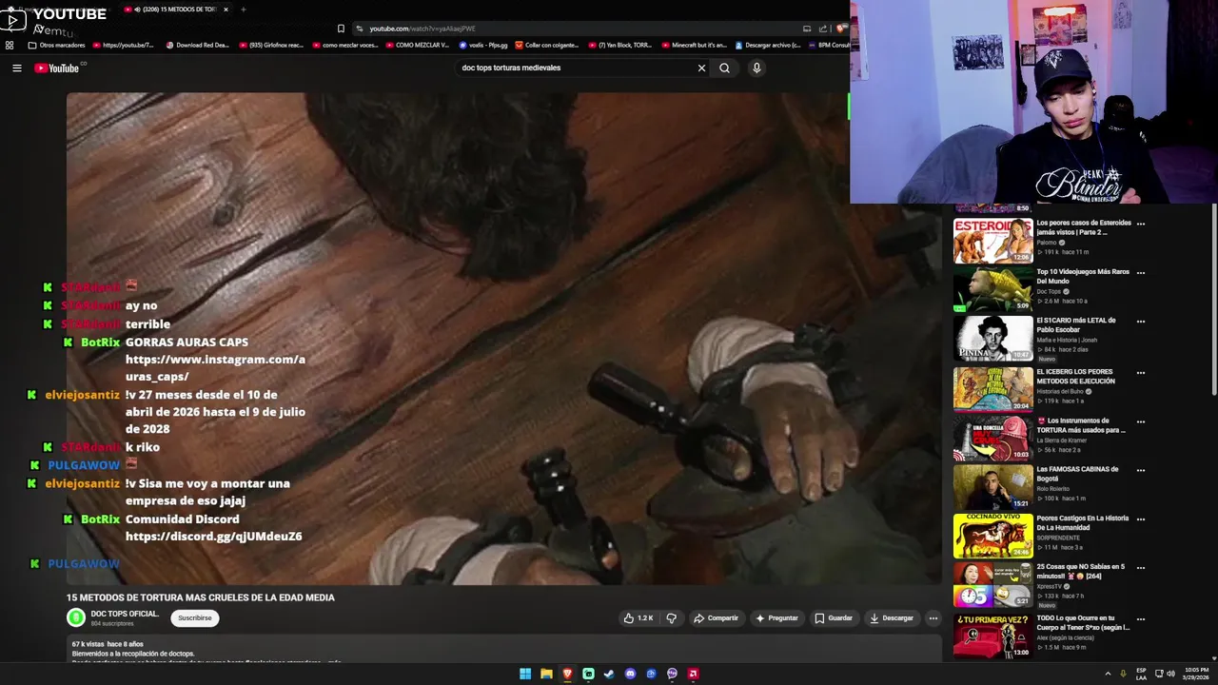Open the voxlis - Pfps.gg bookmark
The height and width of the screenshot is (685, 1218).
481,45
